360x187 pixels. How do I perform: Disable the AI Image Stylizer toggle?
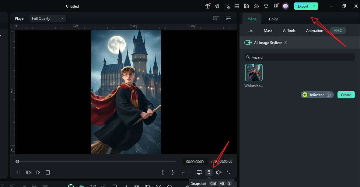[x=248, y=42]
